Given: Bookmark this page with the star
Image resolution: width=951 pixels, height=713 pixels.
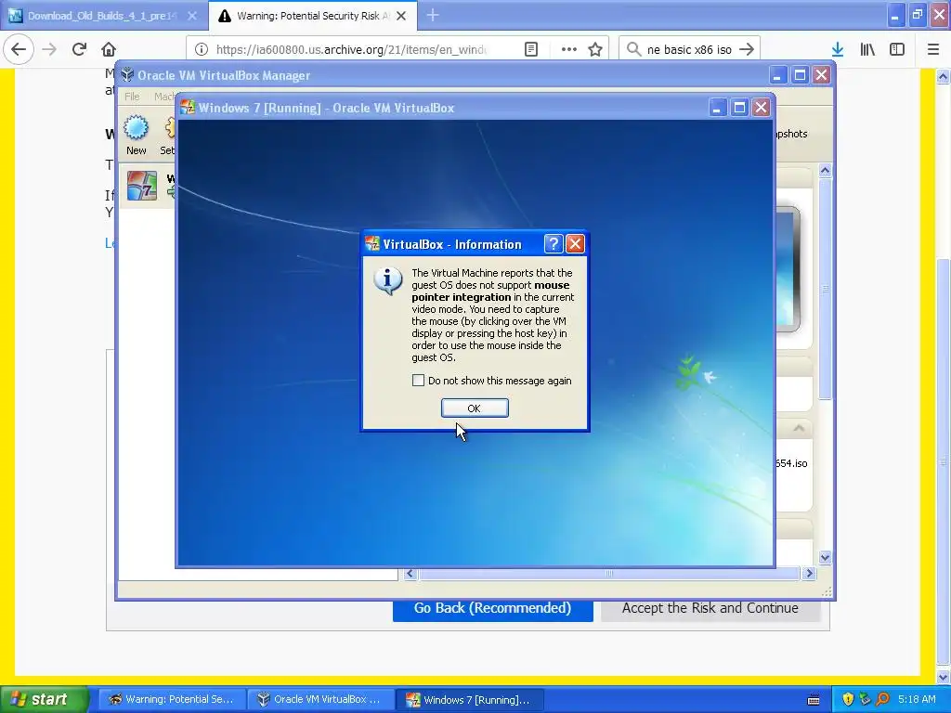Looking at the screenshot, I should [x=595, y=49].
